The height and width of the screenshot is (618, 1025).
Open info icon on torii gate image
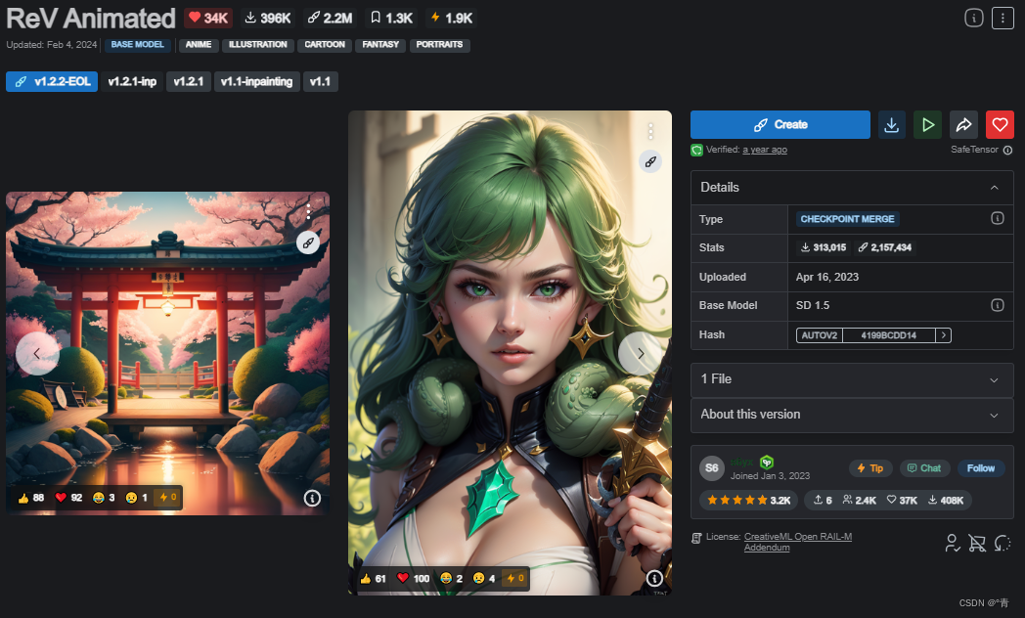312,499
